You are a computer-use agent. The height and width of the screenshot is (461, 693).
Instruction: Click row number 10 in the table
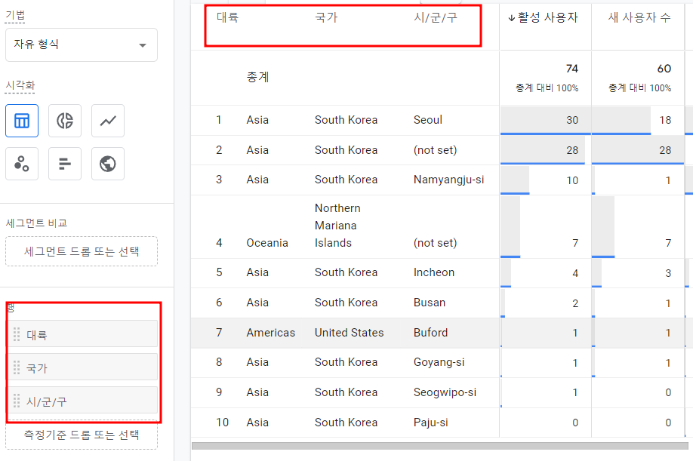[222, 423]
